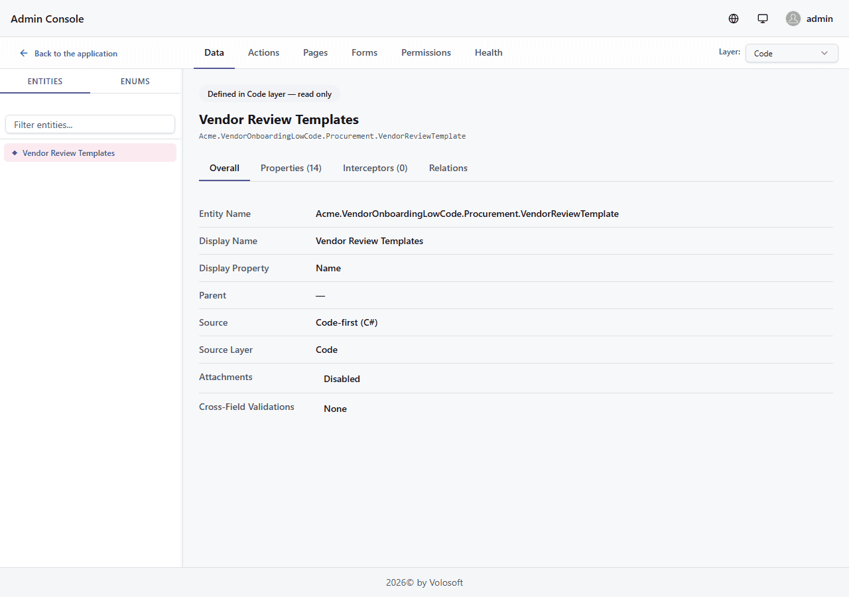Select the ENTITIES sidebar tab
Viewport: 849px width, 597px height.
tap(45, 81)
